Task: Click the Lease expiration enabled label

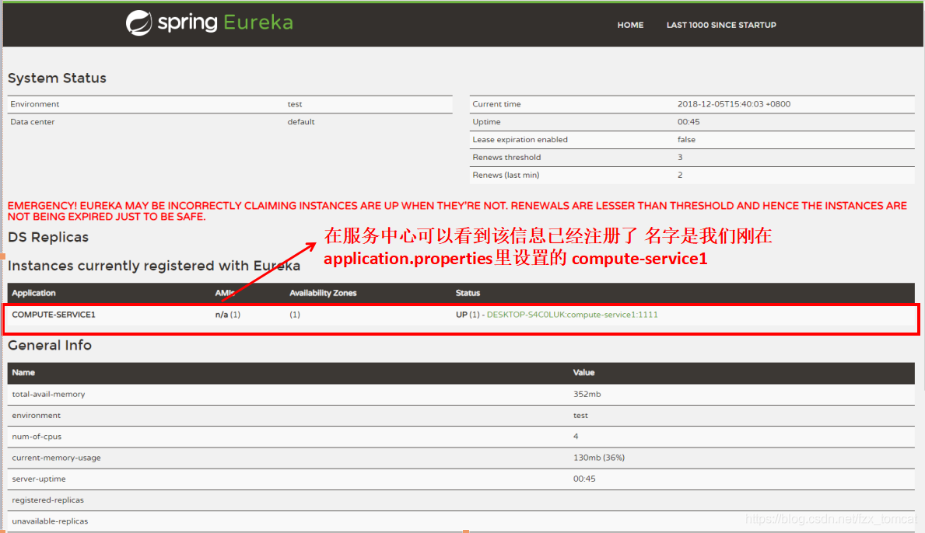Action: pyautogui.click(x=520, y=140)
